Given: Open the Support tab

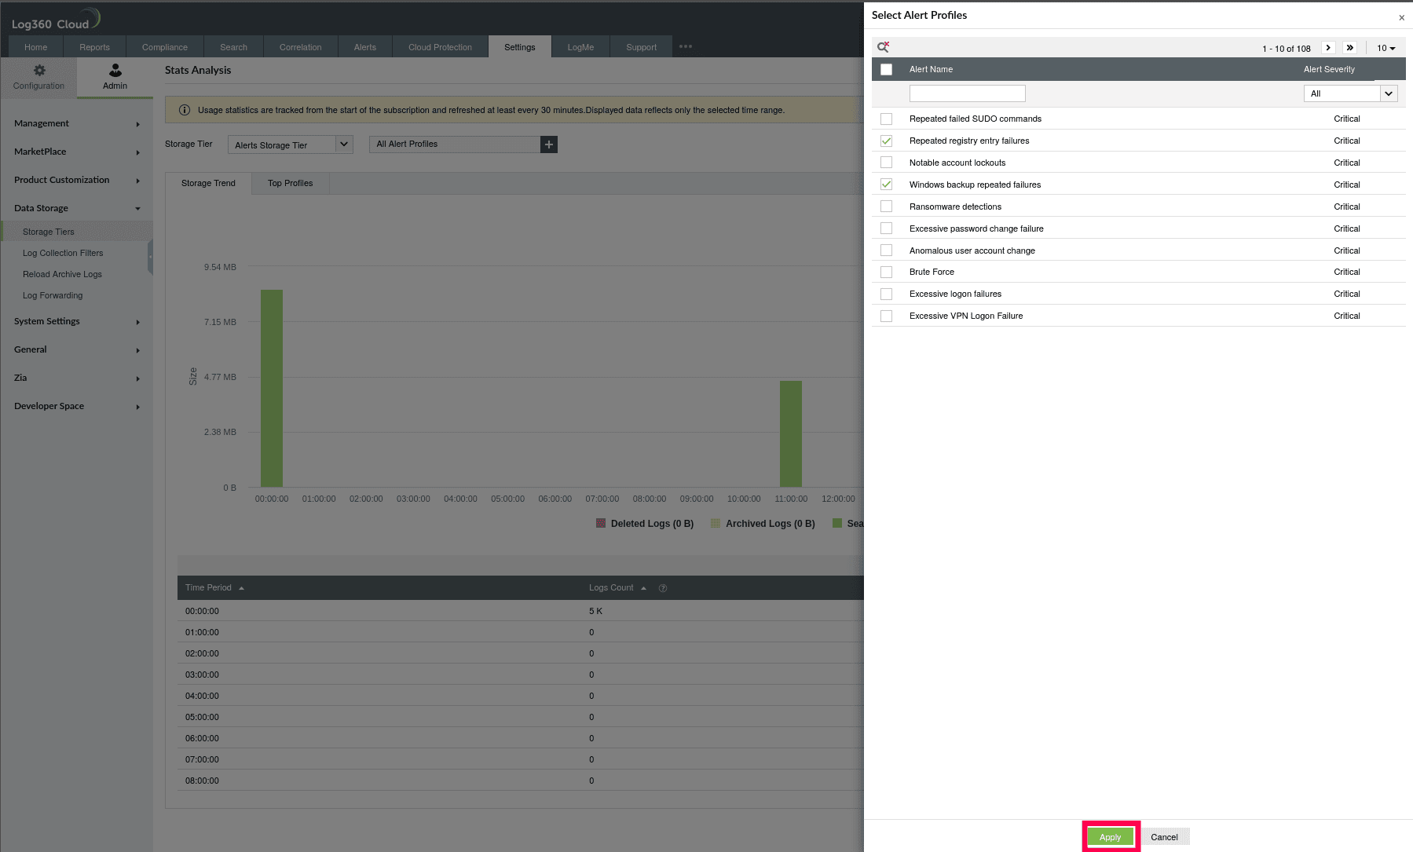Looking at the screenshot, I should [x=641, y=47].
